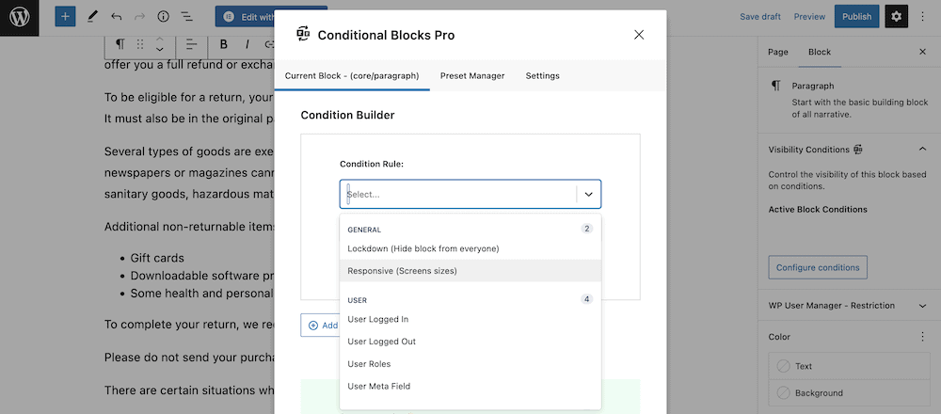Move the block up with the arrow

click(x=160, y=40)
